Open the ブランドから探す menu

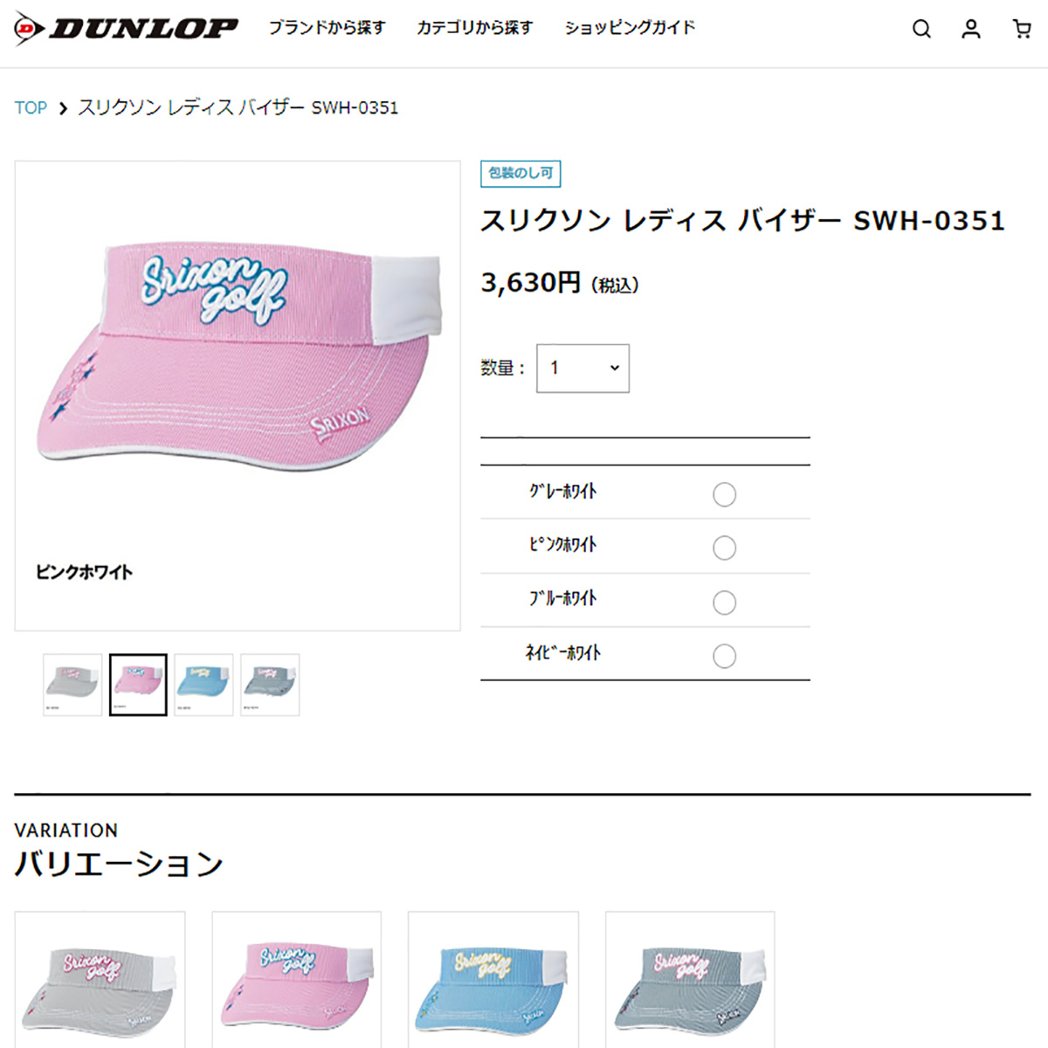(x=327, y=28)
